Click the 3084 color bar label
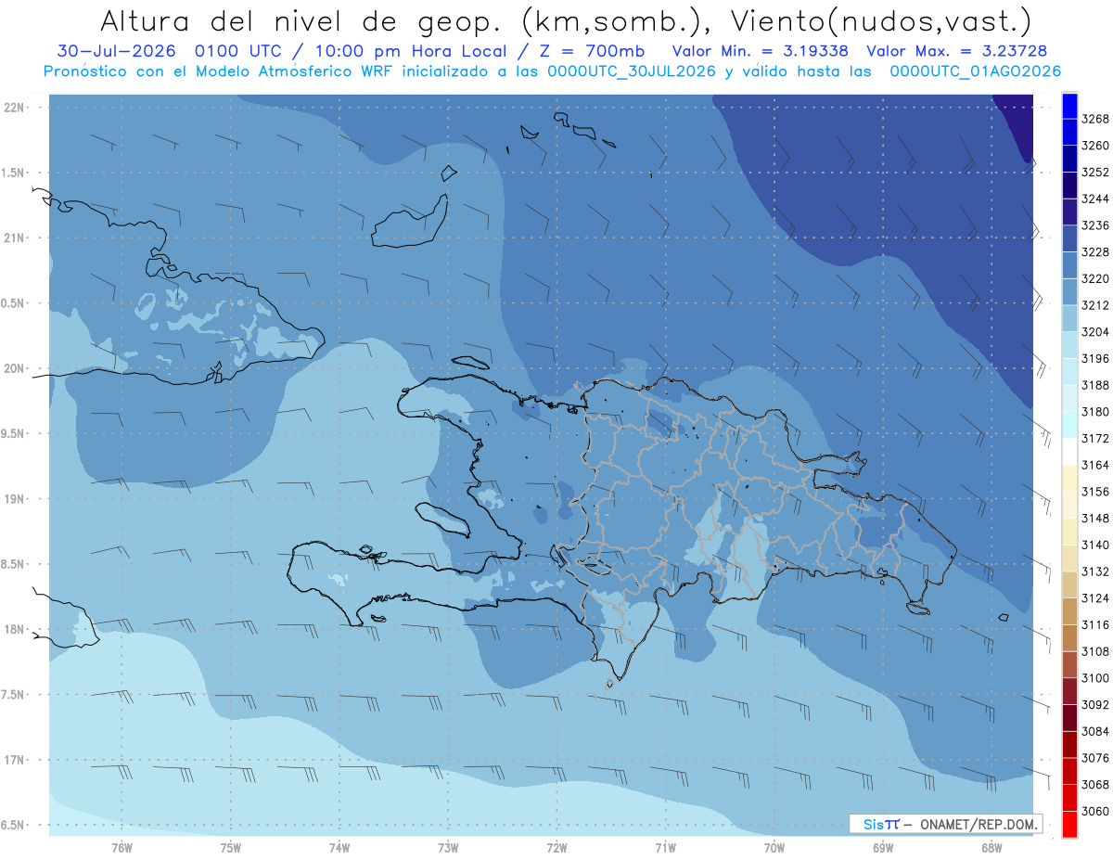1113x860 pixels. (1095, 731)
